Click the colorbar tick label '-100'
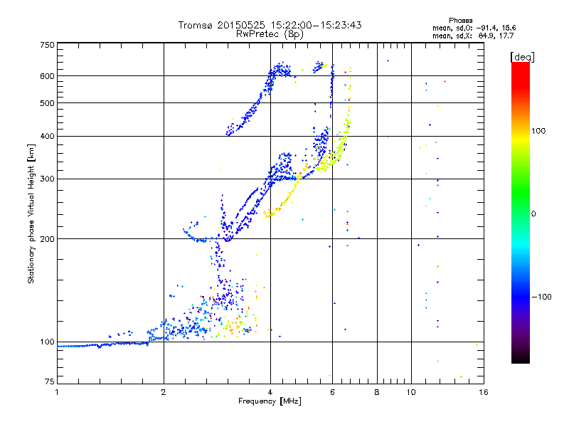Image resolution: width=569 pixels, height=427 pixels. 541,297
